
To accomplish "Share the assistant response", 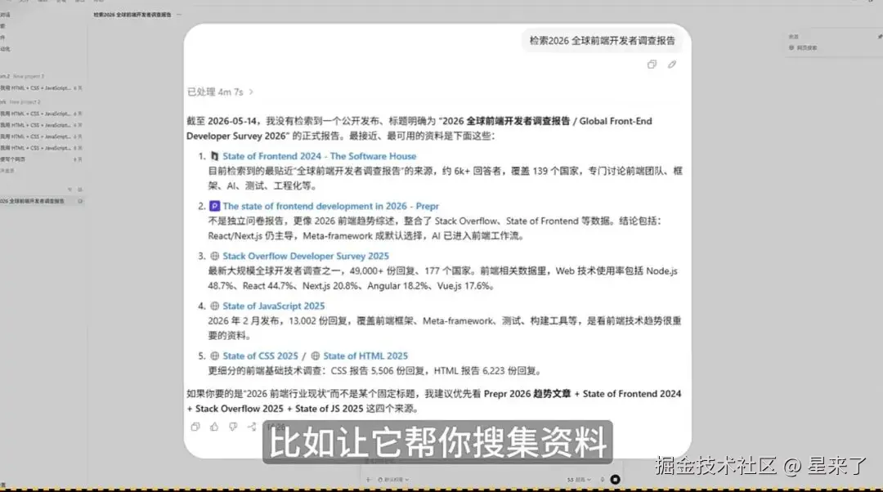I will (x=252, y=427).
